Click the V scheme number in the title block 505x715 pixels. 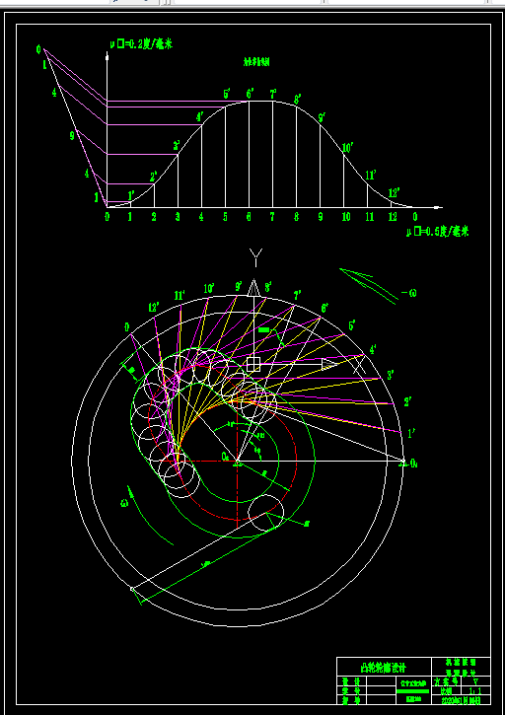[x=475, y=681]
